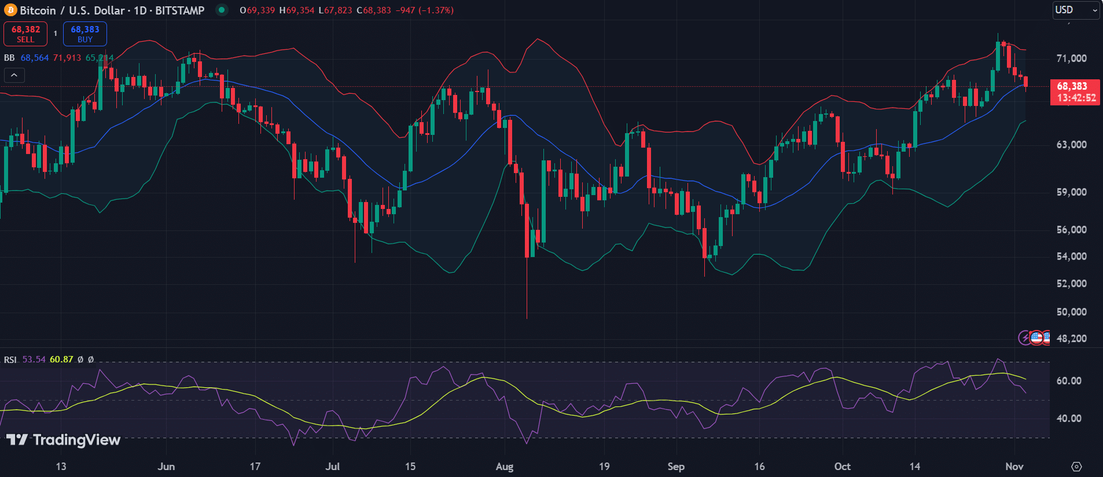The image size is (1103, 477).
Task: Click the low price L67,823
Action: coord(335,10)
